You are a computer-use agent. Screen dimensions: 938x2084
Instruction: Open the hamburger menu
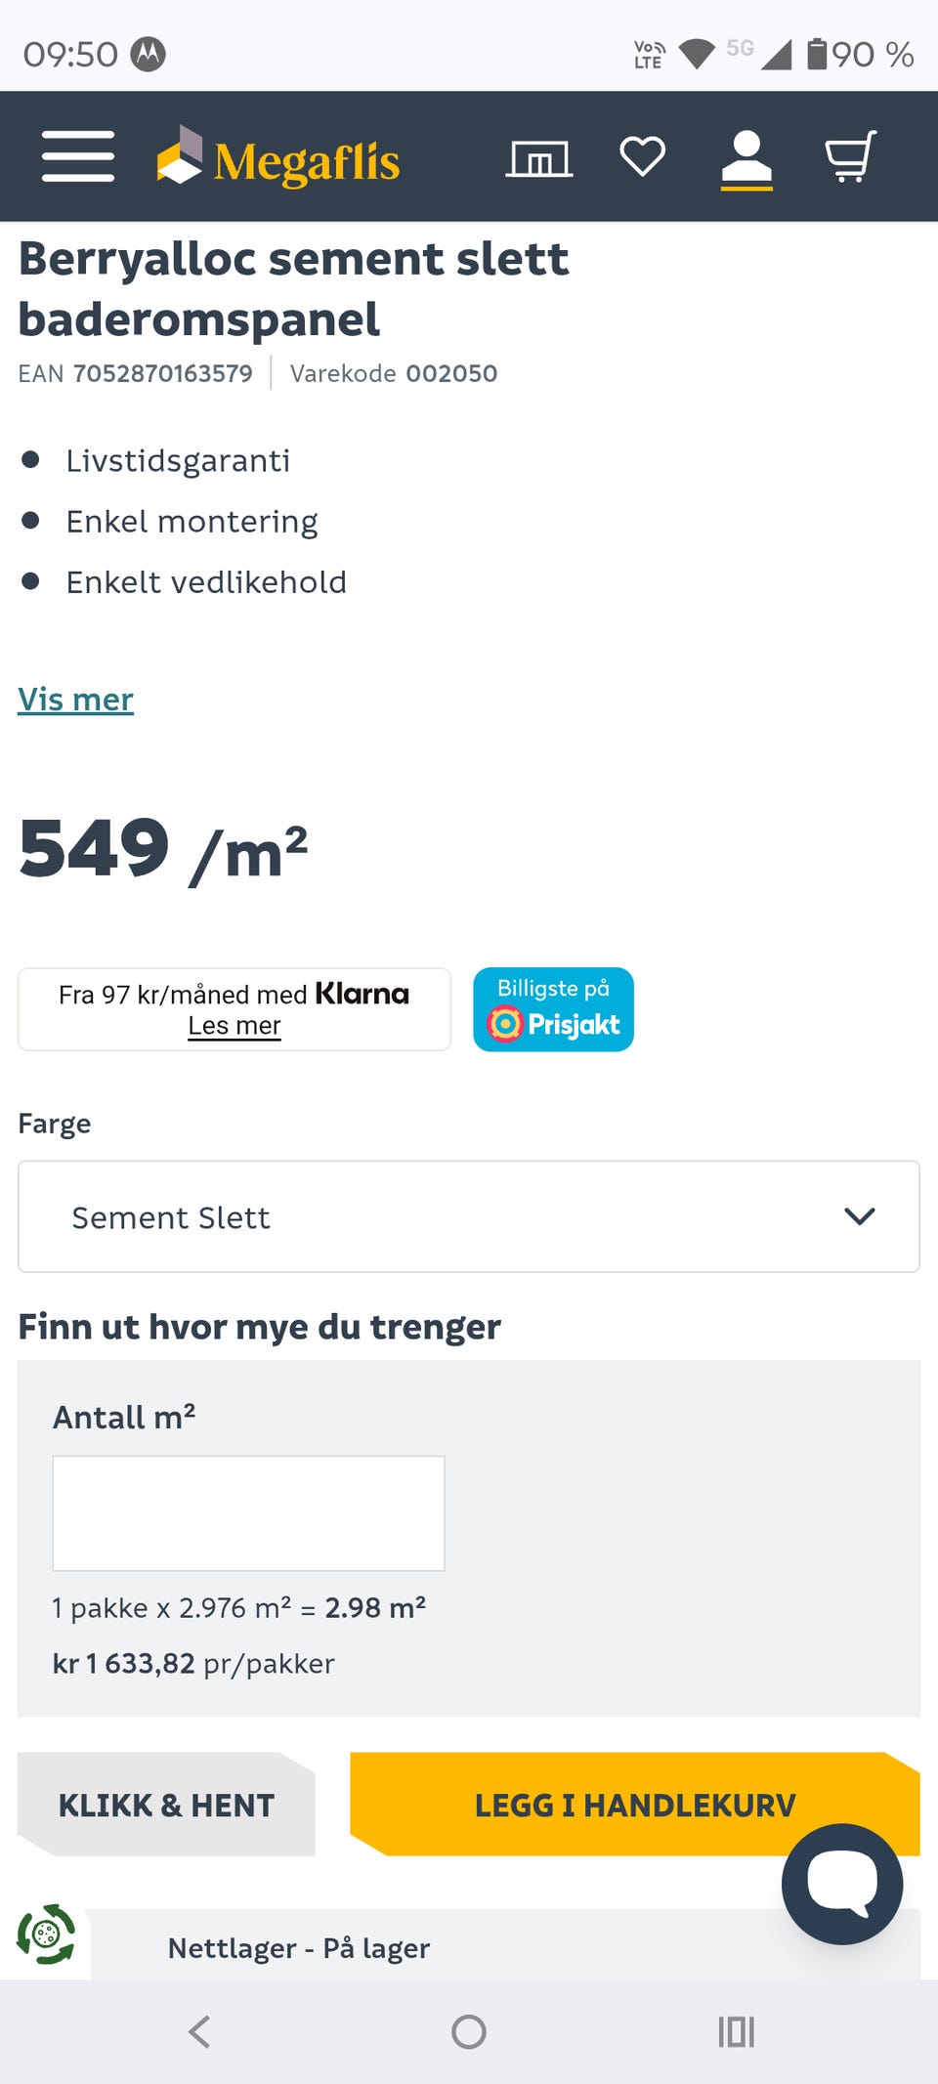(78, 156)
